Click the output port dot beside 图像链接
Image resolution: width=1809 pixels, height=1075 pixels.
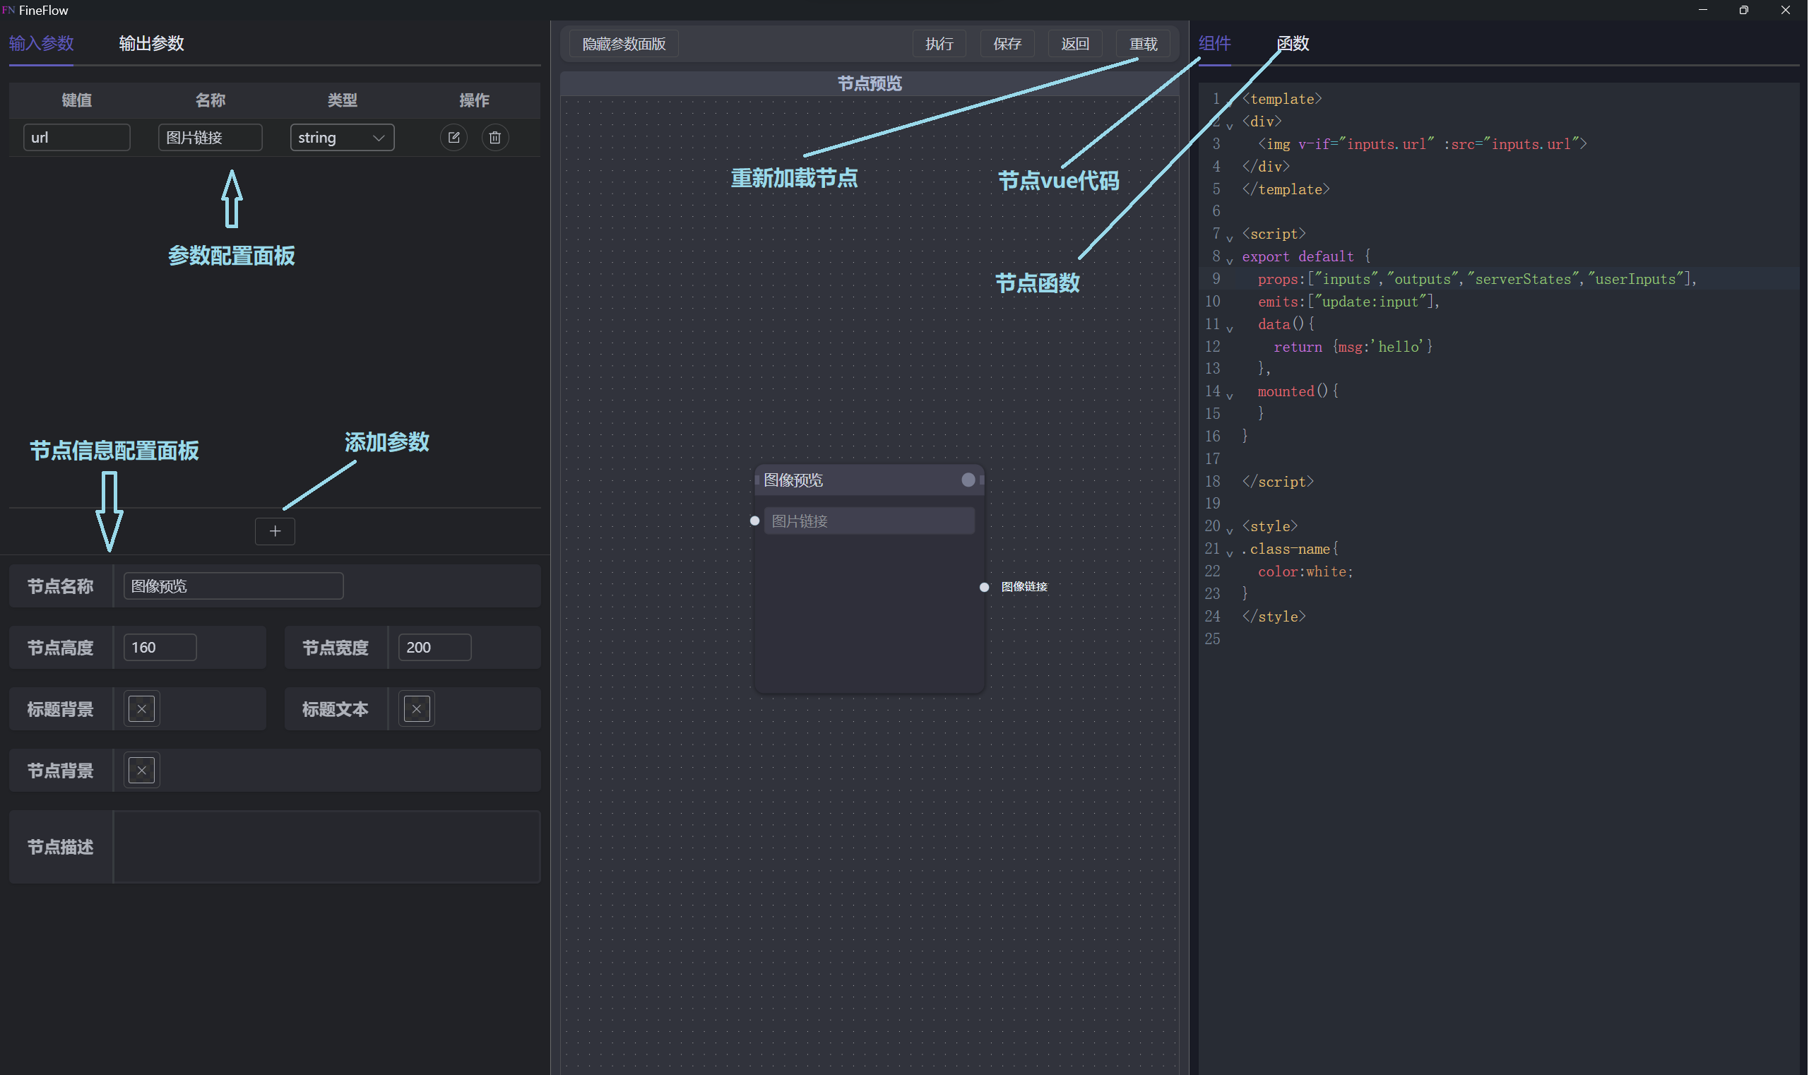[985, 588]
